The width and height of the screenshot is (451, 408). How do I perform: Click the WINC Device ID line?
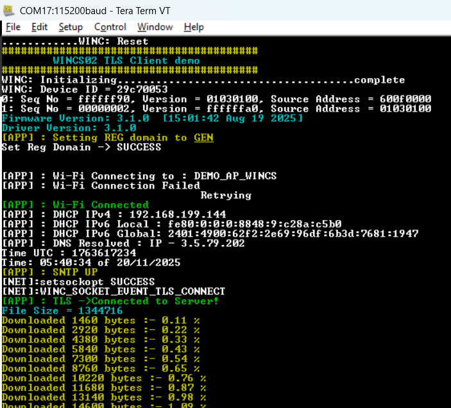(x=85, y=90)
